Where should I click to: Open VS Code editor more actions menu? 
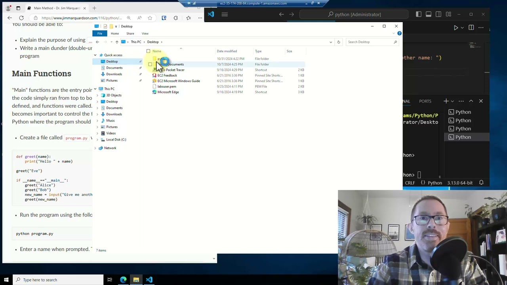481,28
